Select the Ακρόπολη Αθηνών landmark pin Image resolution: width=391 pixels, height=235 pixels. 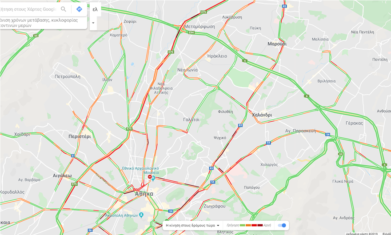(x=141, y=215)
